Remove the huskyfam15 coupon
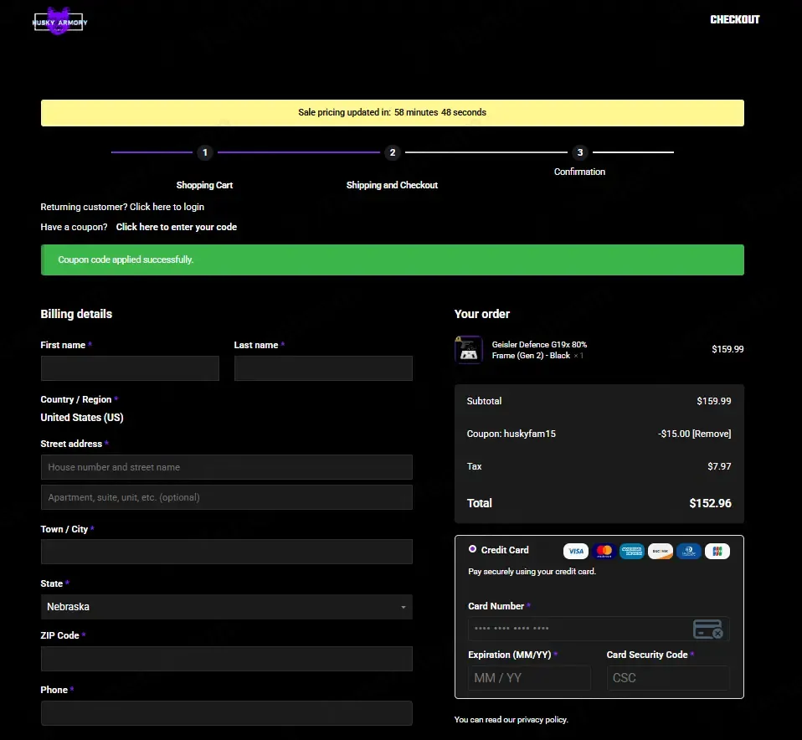 [x=711, y=434]
